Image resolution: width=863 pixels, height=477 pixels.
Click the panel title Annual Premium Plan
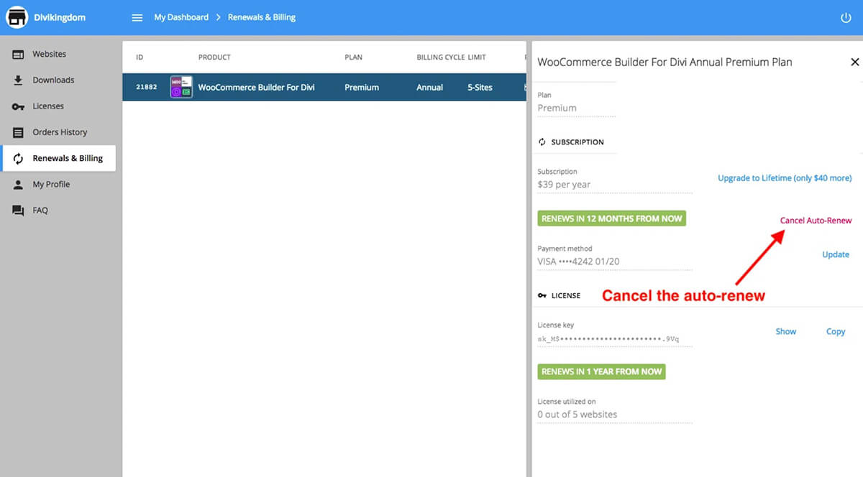pyautogui.click(x=665, y=62)
